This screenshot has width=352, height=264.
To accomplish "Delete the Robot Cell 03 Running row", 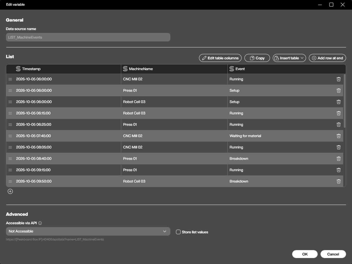I will (338, 113).
